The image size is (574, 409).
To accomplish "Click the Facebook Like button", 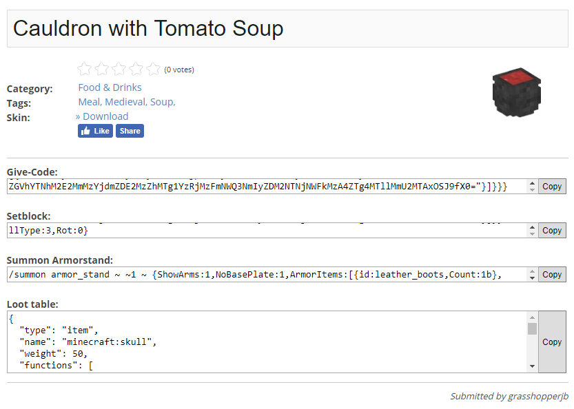I will pos(95,131).
